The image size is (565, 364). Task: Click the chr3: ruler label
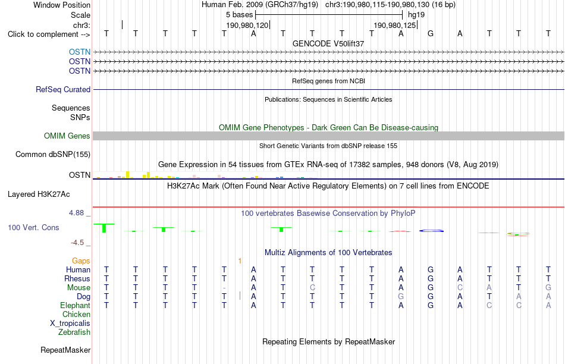coord(81,25)
